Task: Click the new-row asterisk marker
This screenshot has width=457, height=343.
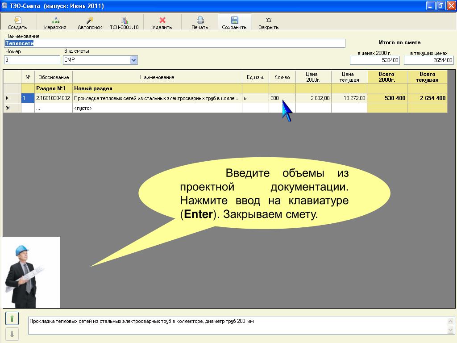Action: 8,108
